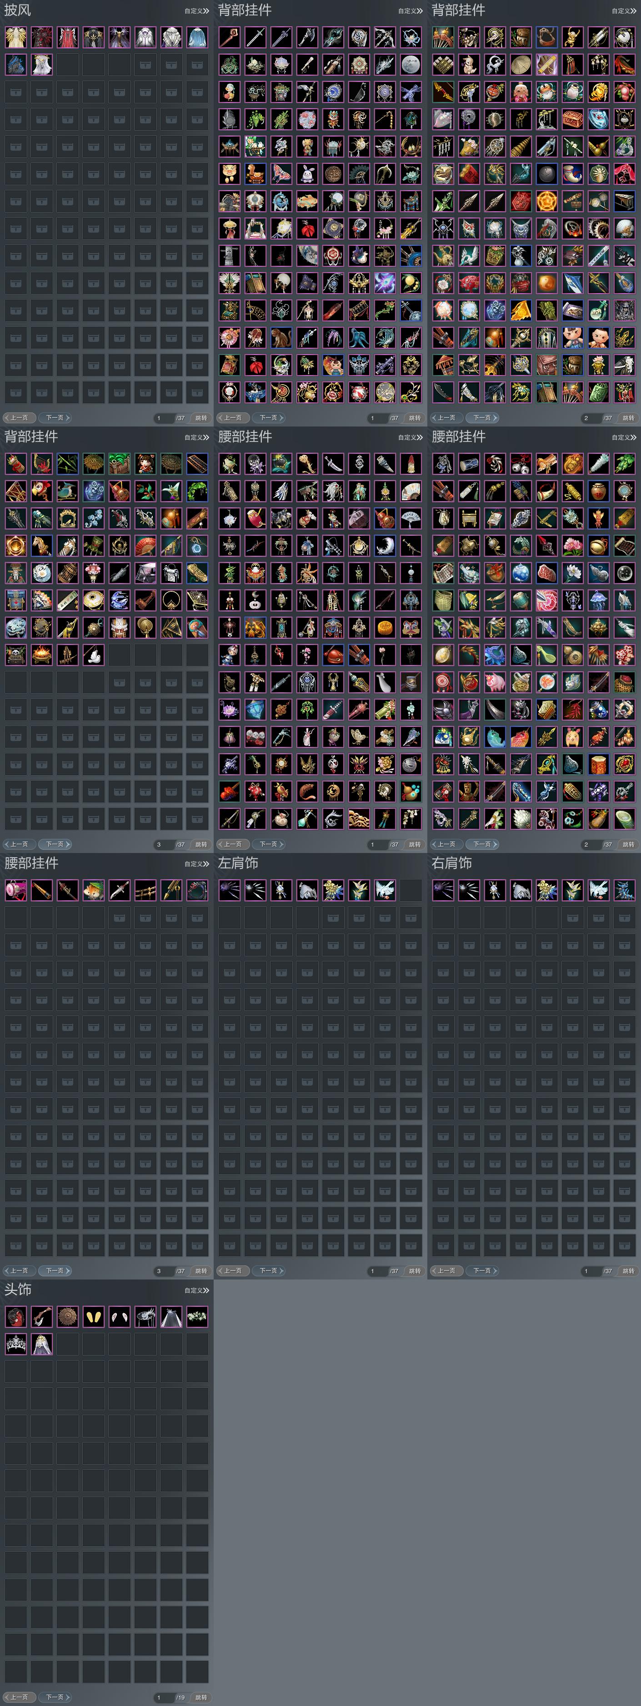Click 上一页 in the 披风 panel
The image size is (641, 1706).
point(19,418)
